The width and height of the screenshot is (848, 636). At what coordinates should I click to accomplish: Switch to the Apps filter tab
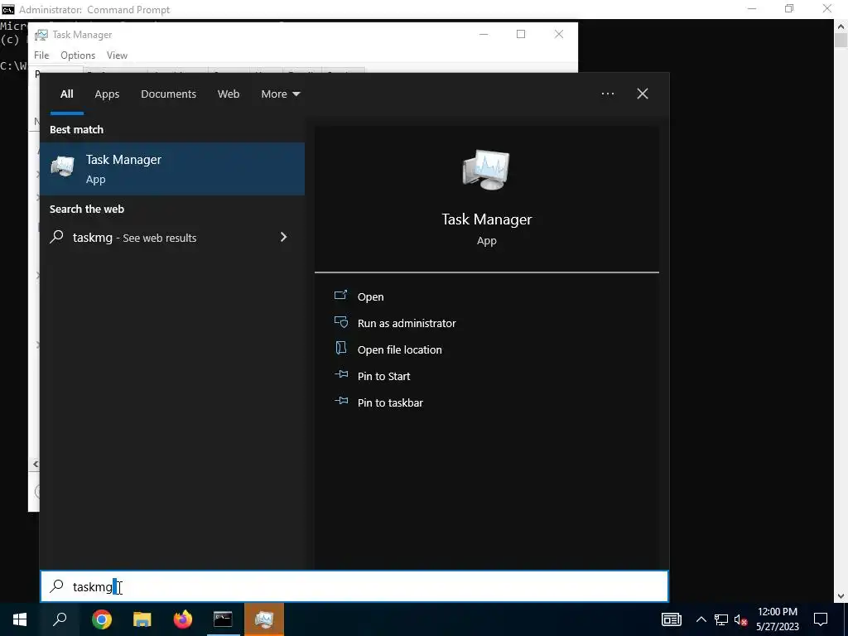107,94
